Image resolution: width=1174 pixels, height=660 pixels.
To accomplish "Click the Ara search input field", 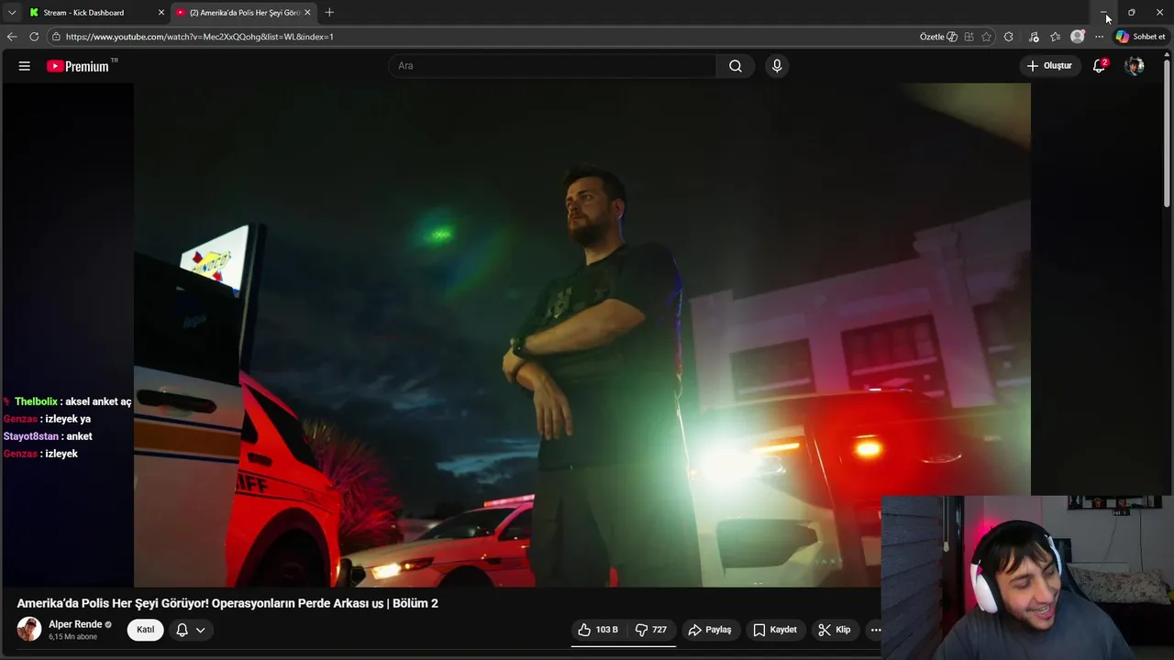I will coord(553,66).
